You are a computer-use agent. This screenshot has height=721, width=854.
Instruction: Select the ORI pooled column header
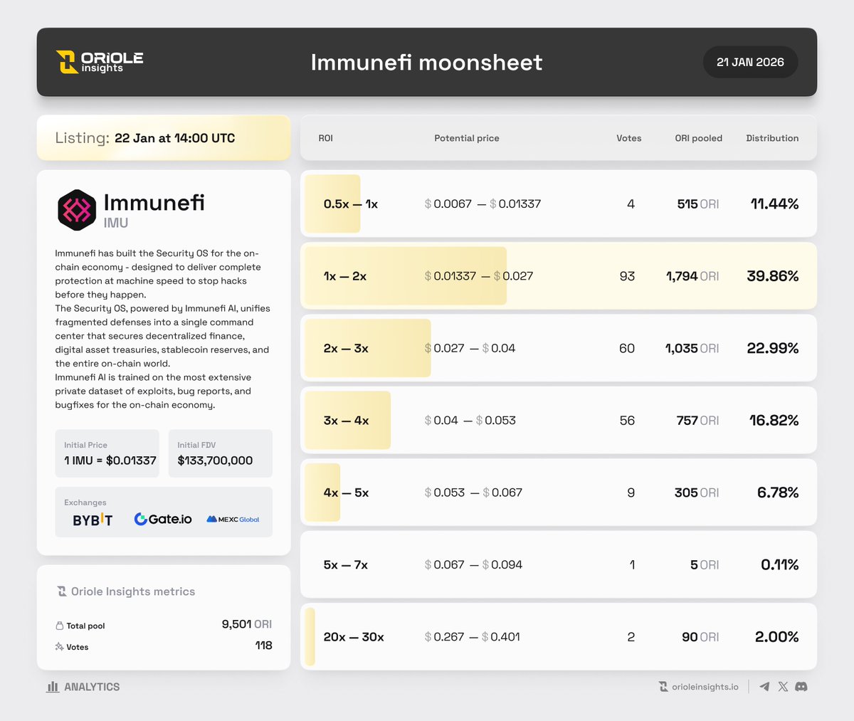(698, 138)
